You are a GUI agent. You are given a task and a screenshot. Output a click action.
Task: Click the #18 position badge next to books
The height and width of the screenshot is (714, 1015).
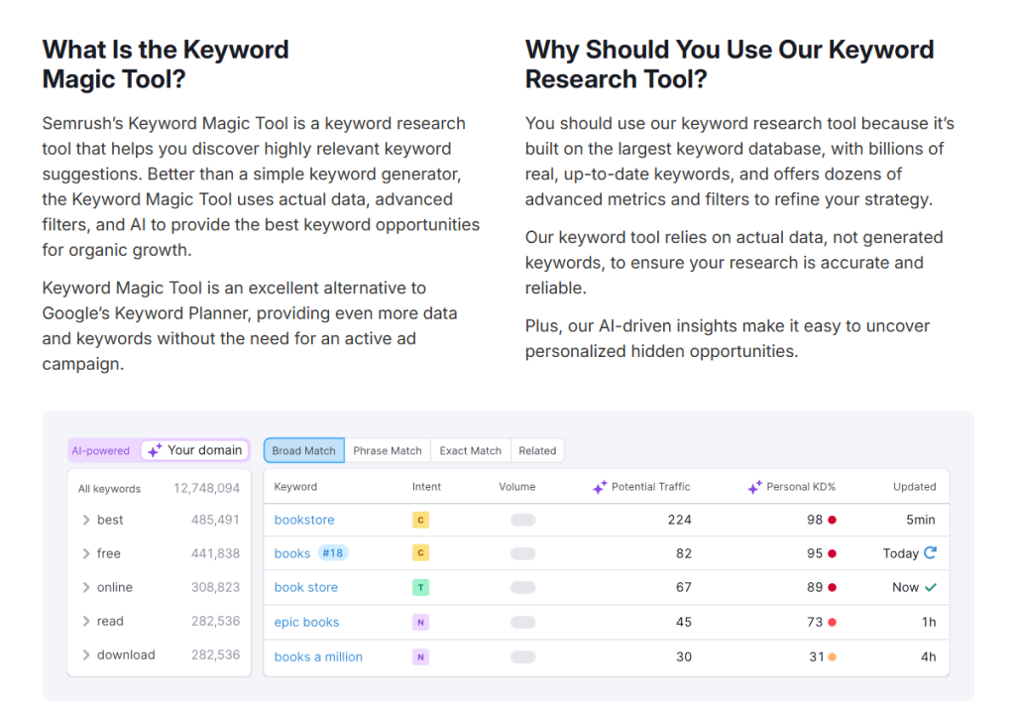[332, 553]
